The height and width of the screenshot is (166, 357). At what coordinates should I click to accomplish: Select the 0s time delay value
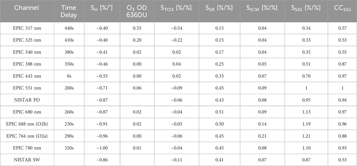point(69,76)
